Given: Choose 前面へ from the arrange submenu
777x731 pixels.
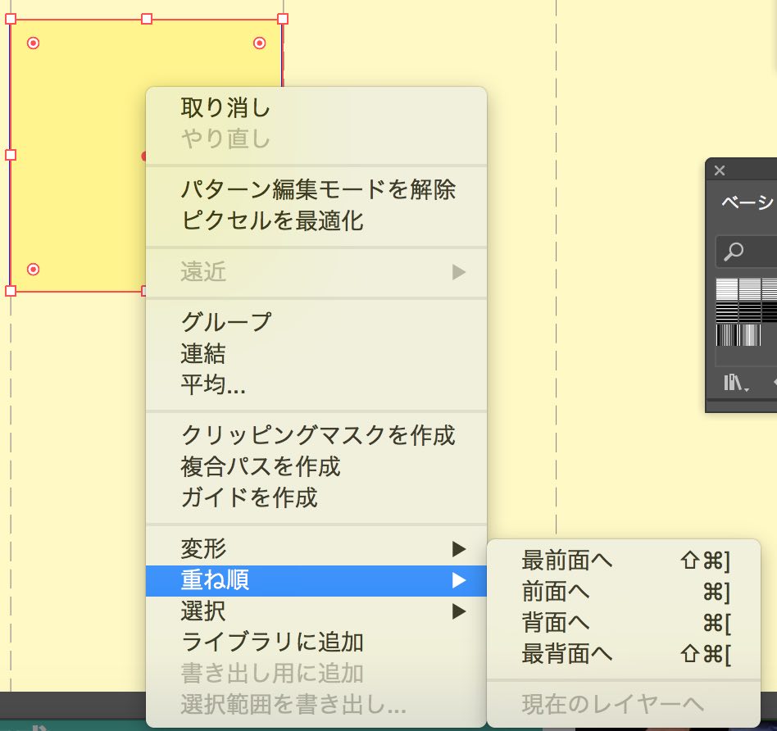Looking at the screenshot, I should pos(624,592).
